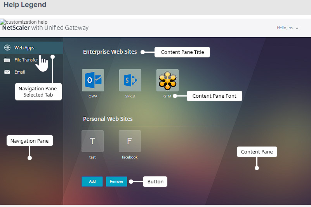Screen dimensions: 311x207
Task: Click the Help Legend heading
Action: pyautogui.click(x=25, y=5)
